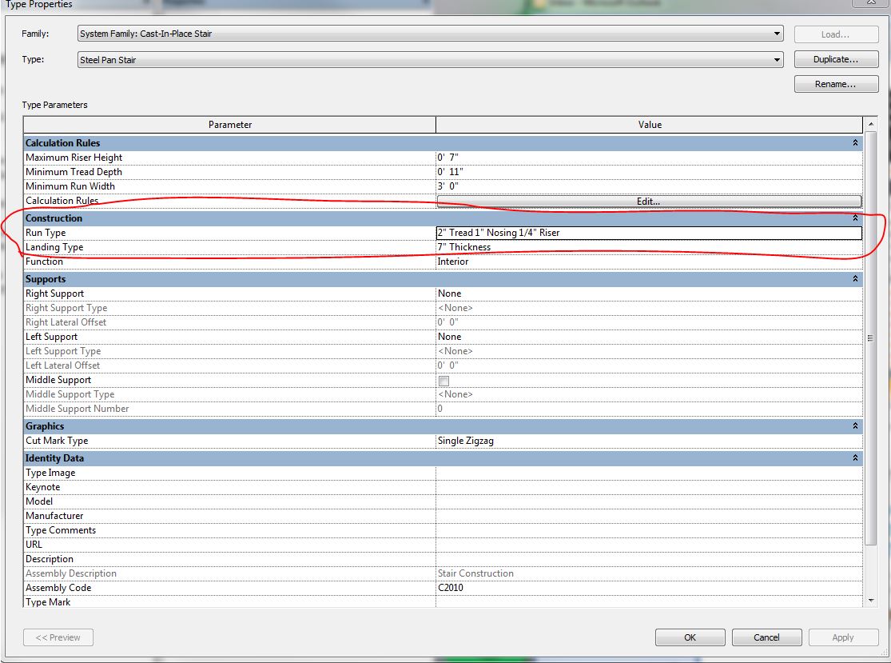Click the Run Type value field
The image size is (891, 663).
pos(649,233)
